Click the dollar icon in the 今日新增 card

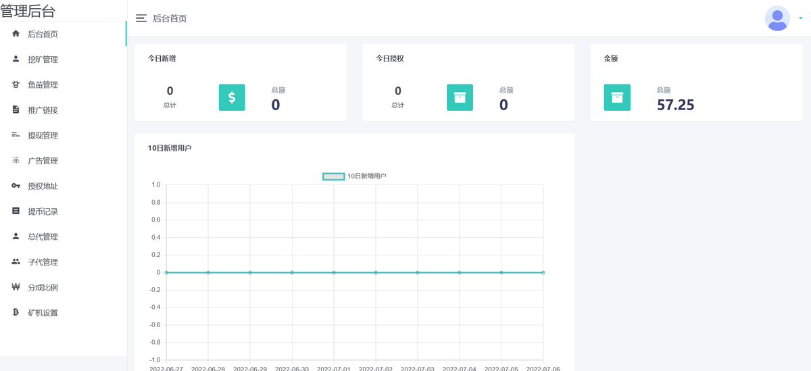tap(232, 97)
